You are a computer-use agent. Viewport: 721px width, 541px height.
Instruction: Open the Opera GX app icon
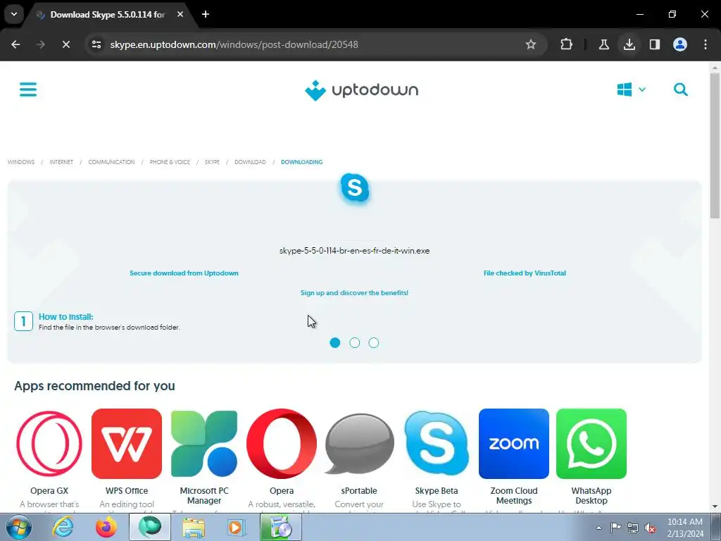pyautogui.click(x=49, y=444)
